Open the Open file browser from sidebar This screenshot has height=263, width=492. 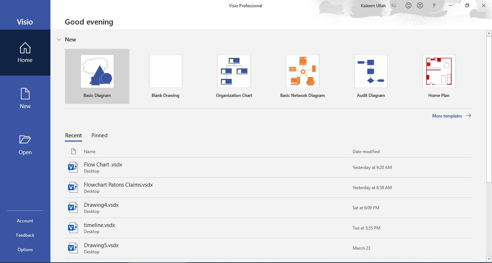coord(25,144)
